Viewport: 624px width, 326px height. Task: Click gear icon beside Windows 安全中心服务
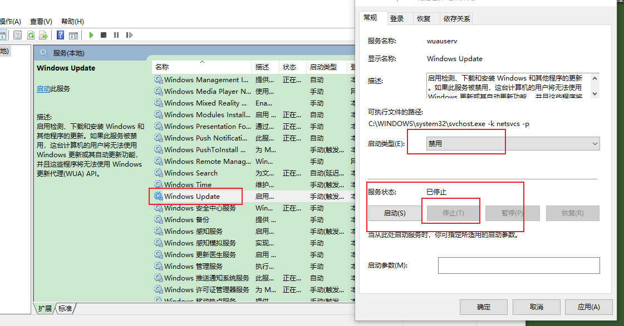coord(159,208)
